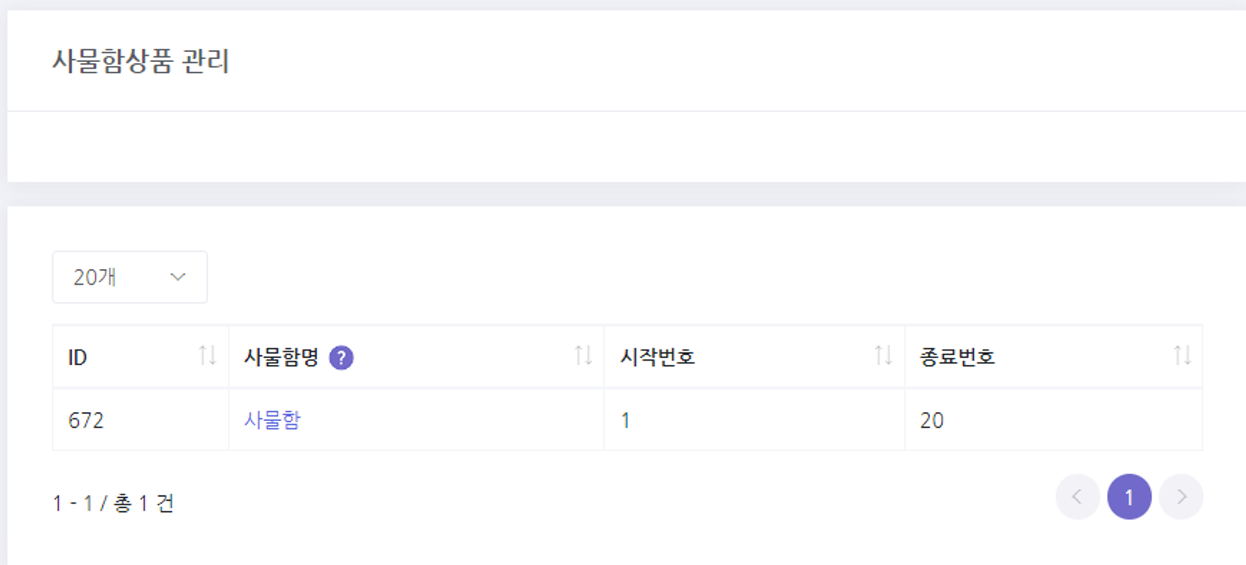Click the 종료번호 header label

click(957, 357)
